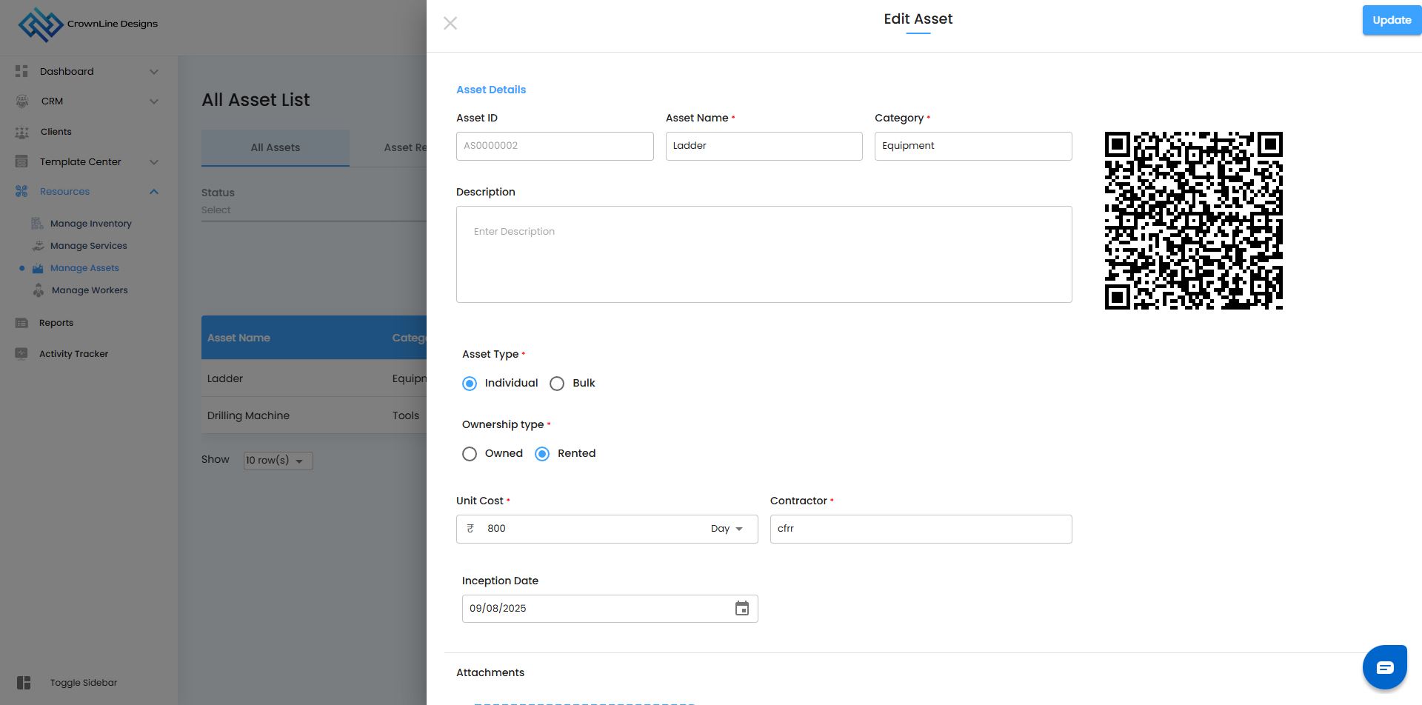1422x705 pixels.
Task: Open the Day unit cost period dropdown
Action: 727,529
